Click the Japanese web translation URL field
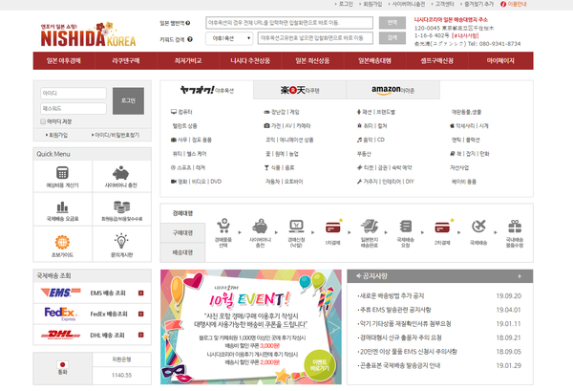The height and width of the screenshot is (391, 573). pyautogui.click(x=289, y=23)
